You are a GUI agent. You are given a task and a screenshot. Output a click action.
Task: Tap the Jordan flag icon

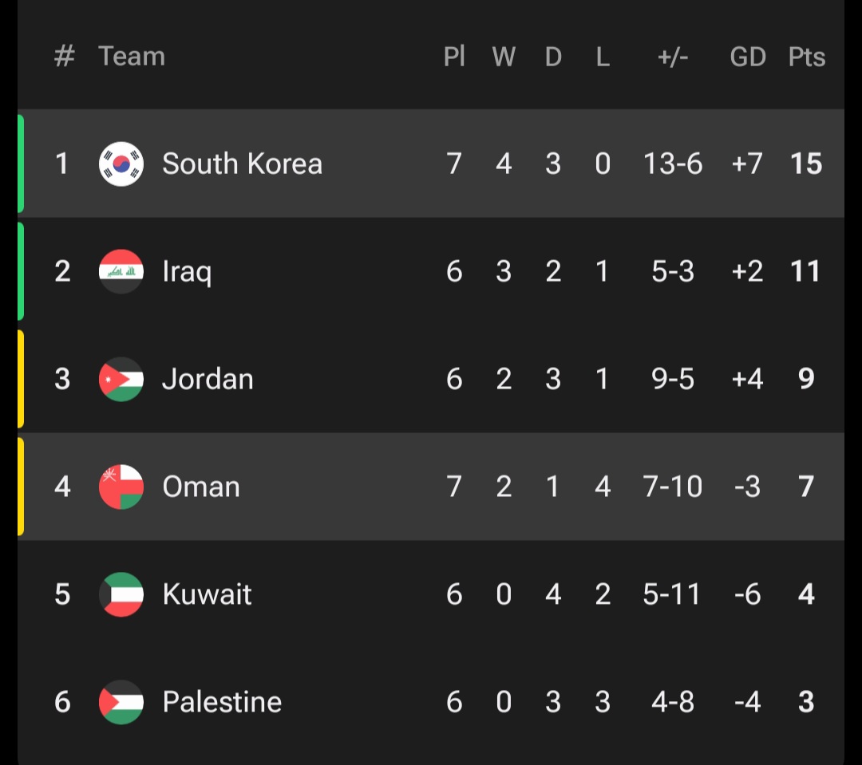[x=121, y=379]
